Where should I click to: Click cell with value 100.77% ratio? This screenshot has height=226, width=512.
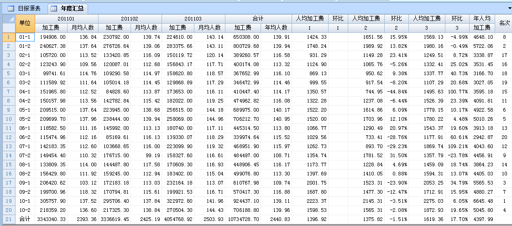tap(456, 92)
